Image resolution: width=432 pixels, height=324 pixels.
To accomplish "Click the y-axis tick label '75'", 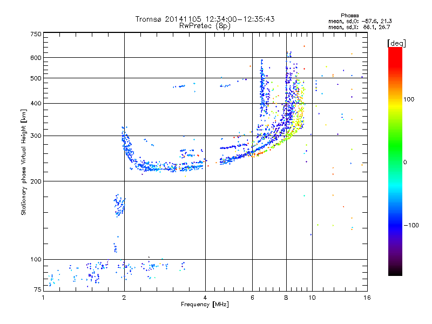I will (38, 289).
